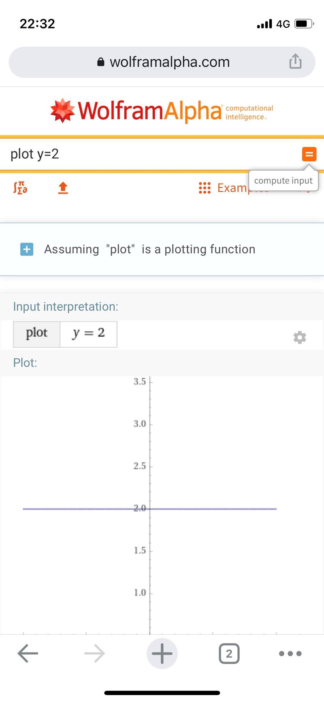Viewport: 324px width, 702px height.
Task: Click the orange compute input button
Action: click(x=309, y=154)
